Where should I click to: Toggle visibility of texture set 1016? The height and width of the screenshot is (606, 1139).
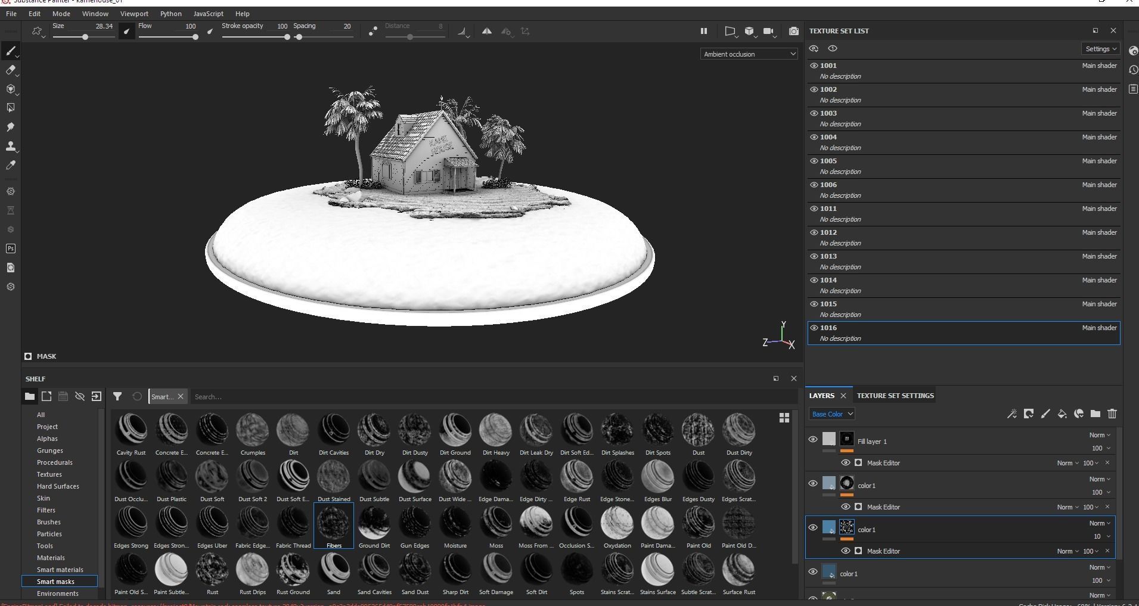click(x=814, y=328)
